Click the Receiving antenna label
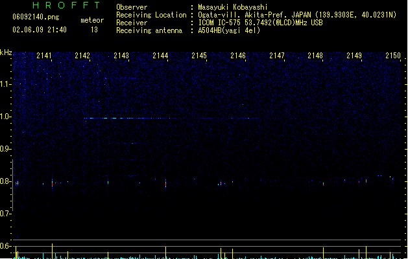The image size is (408, 259). (149, 30)
